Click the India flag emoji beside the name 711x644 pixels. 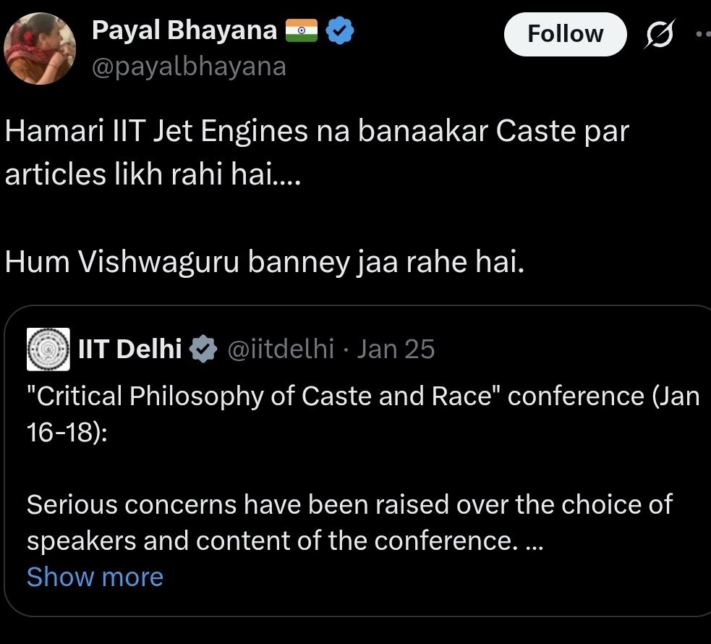pyautogui.click(x=302, y=31)
